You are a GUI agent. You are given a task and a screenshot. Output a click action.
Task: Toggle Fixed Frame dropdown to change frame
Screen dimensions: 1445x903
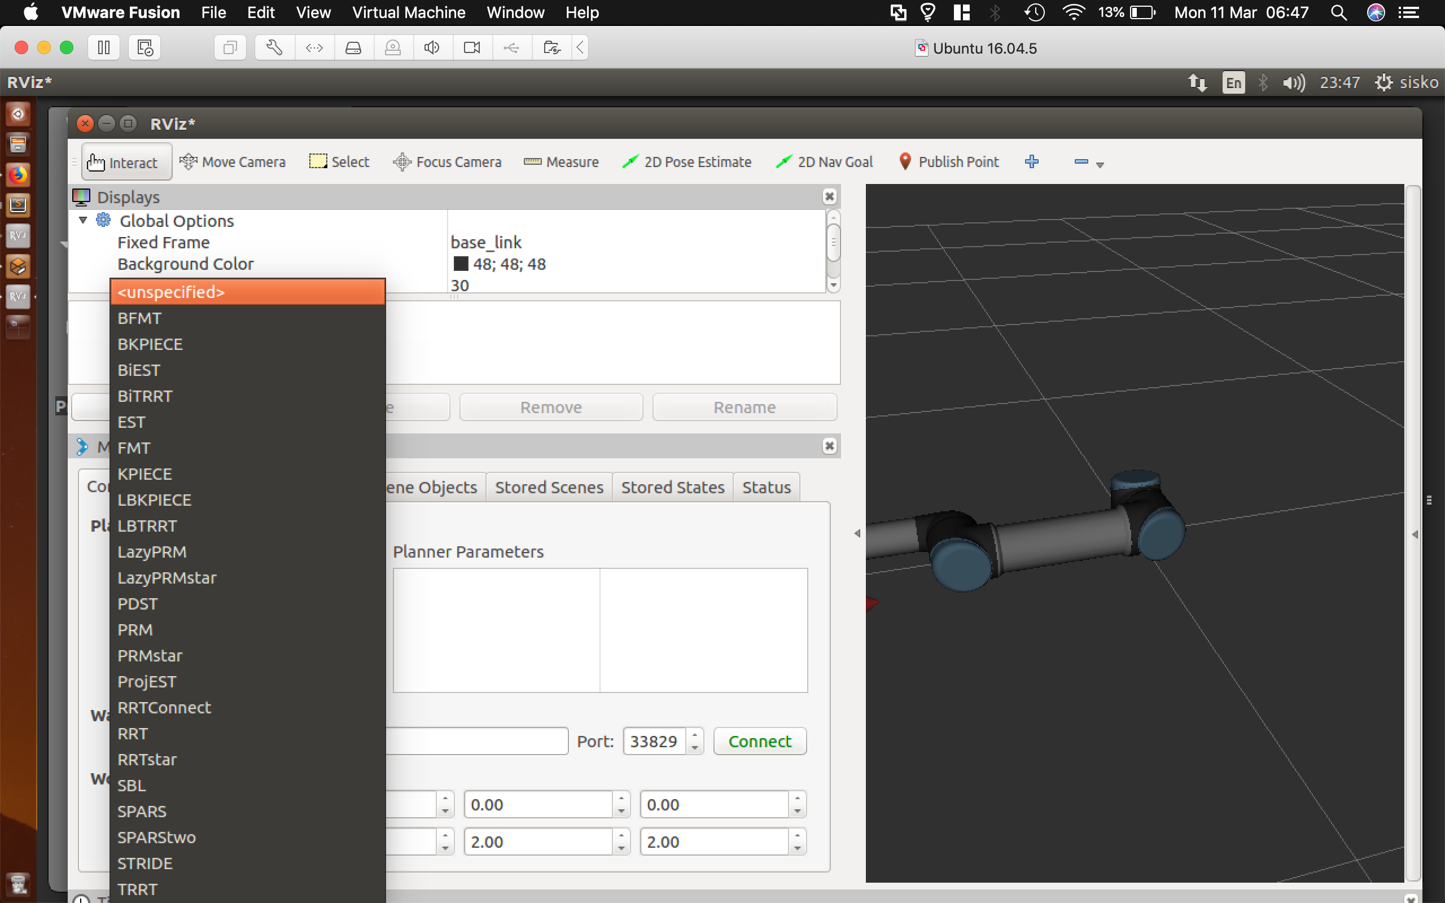(485, 242)
